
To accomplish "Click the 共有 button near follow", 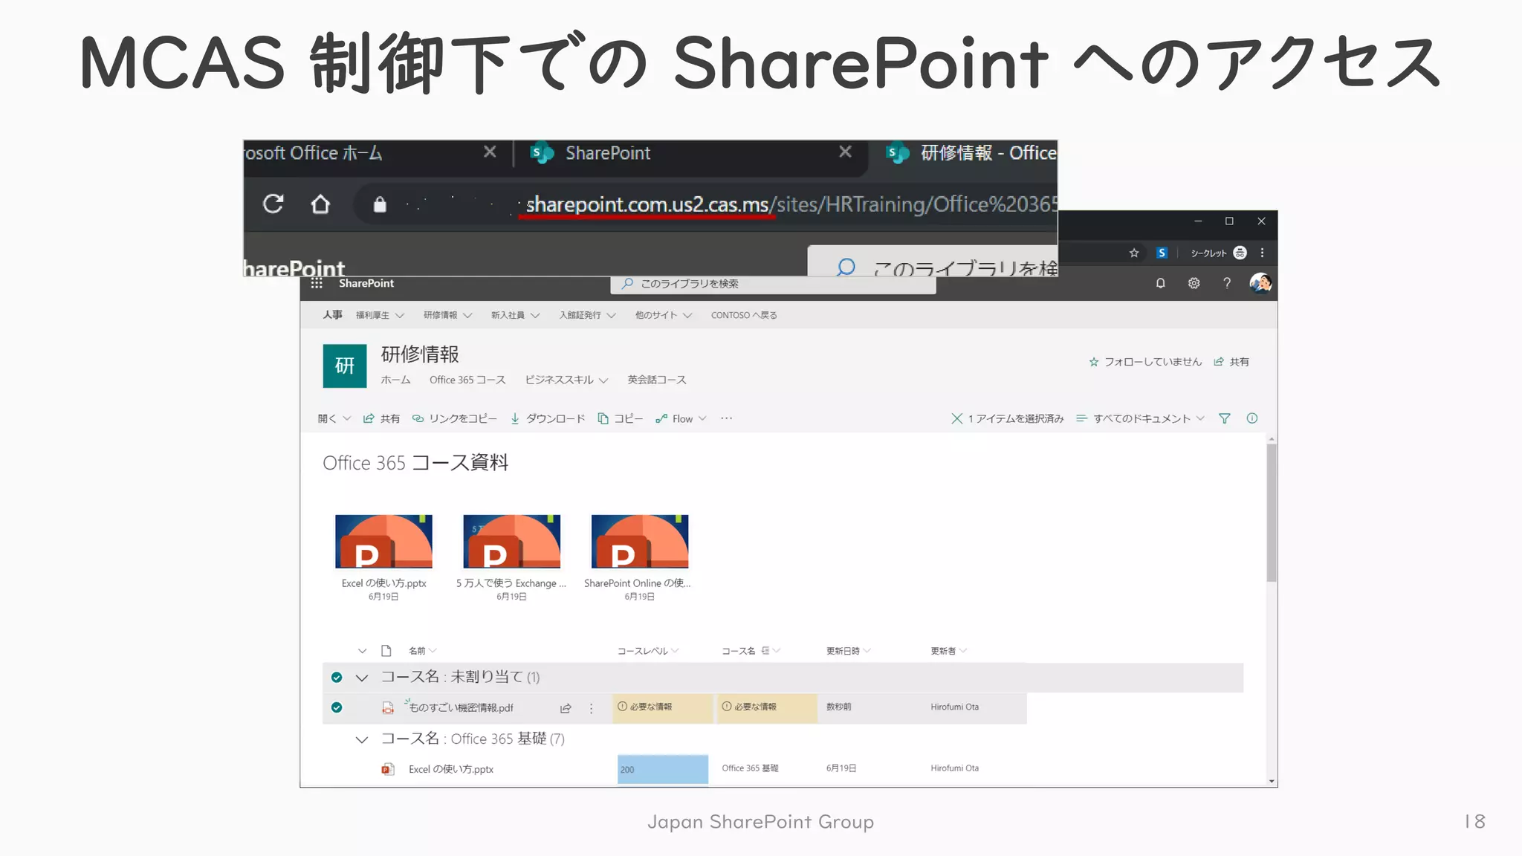I will [x=1231, y=362].
